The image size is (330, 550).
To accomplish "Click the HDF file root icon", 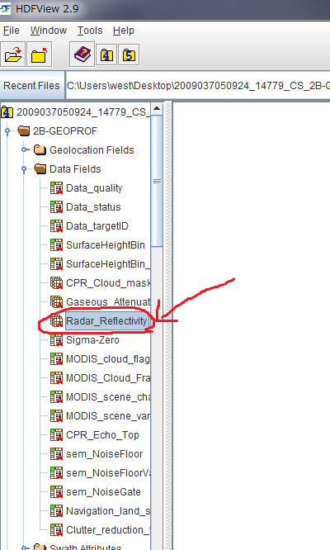I will pyautogui.click(x=7, y=112).
